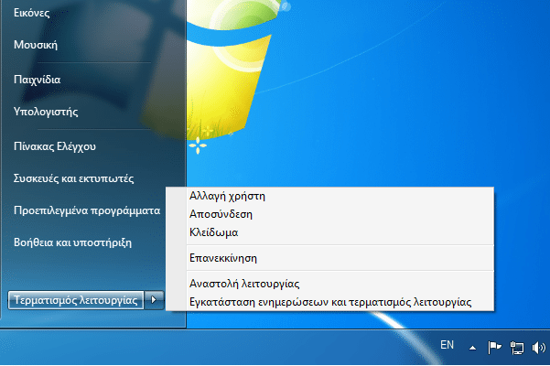The height and width of the screenshot is (366, 550).
Task: Open the Action Center flag icon
Action: pos(494,348)
